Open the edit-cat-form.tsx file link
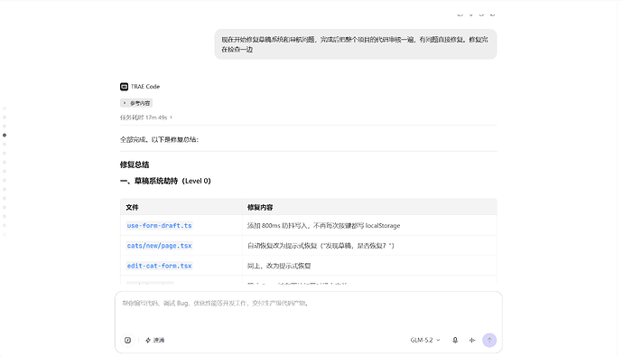The height and width of the screenshot is (357, 623). click(x=159, y=266)
